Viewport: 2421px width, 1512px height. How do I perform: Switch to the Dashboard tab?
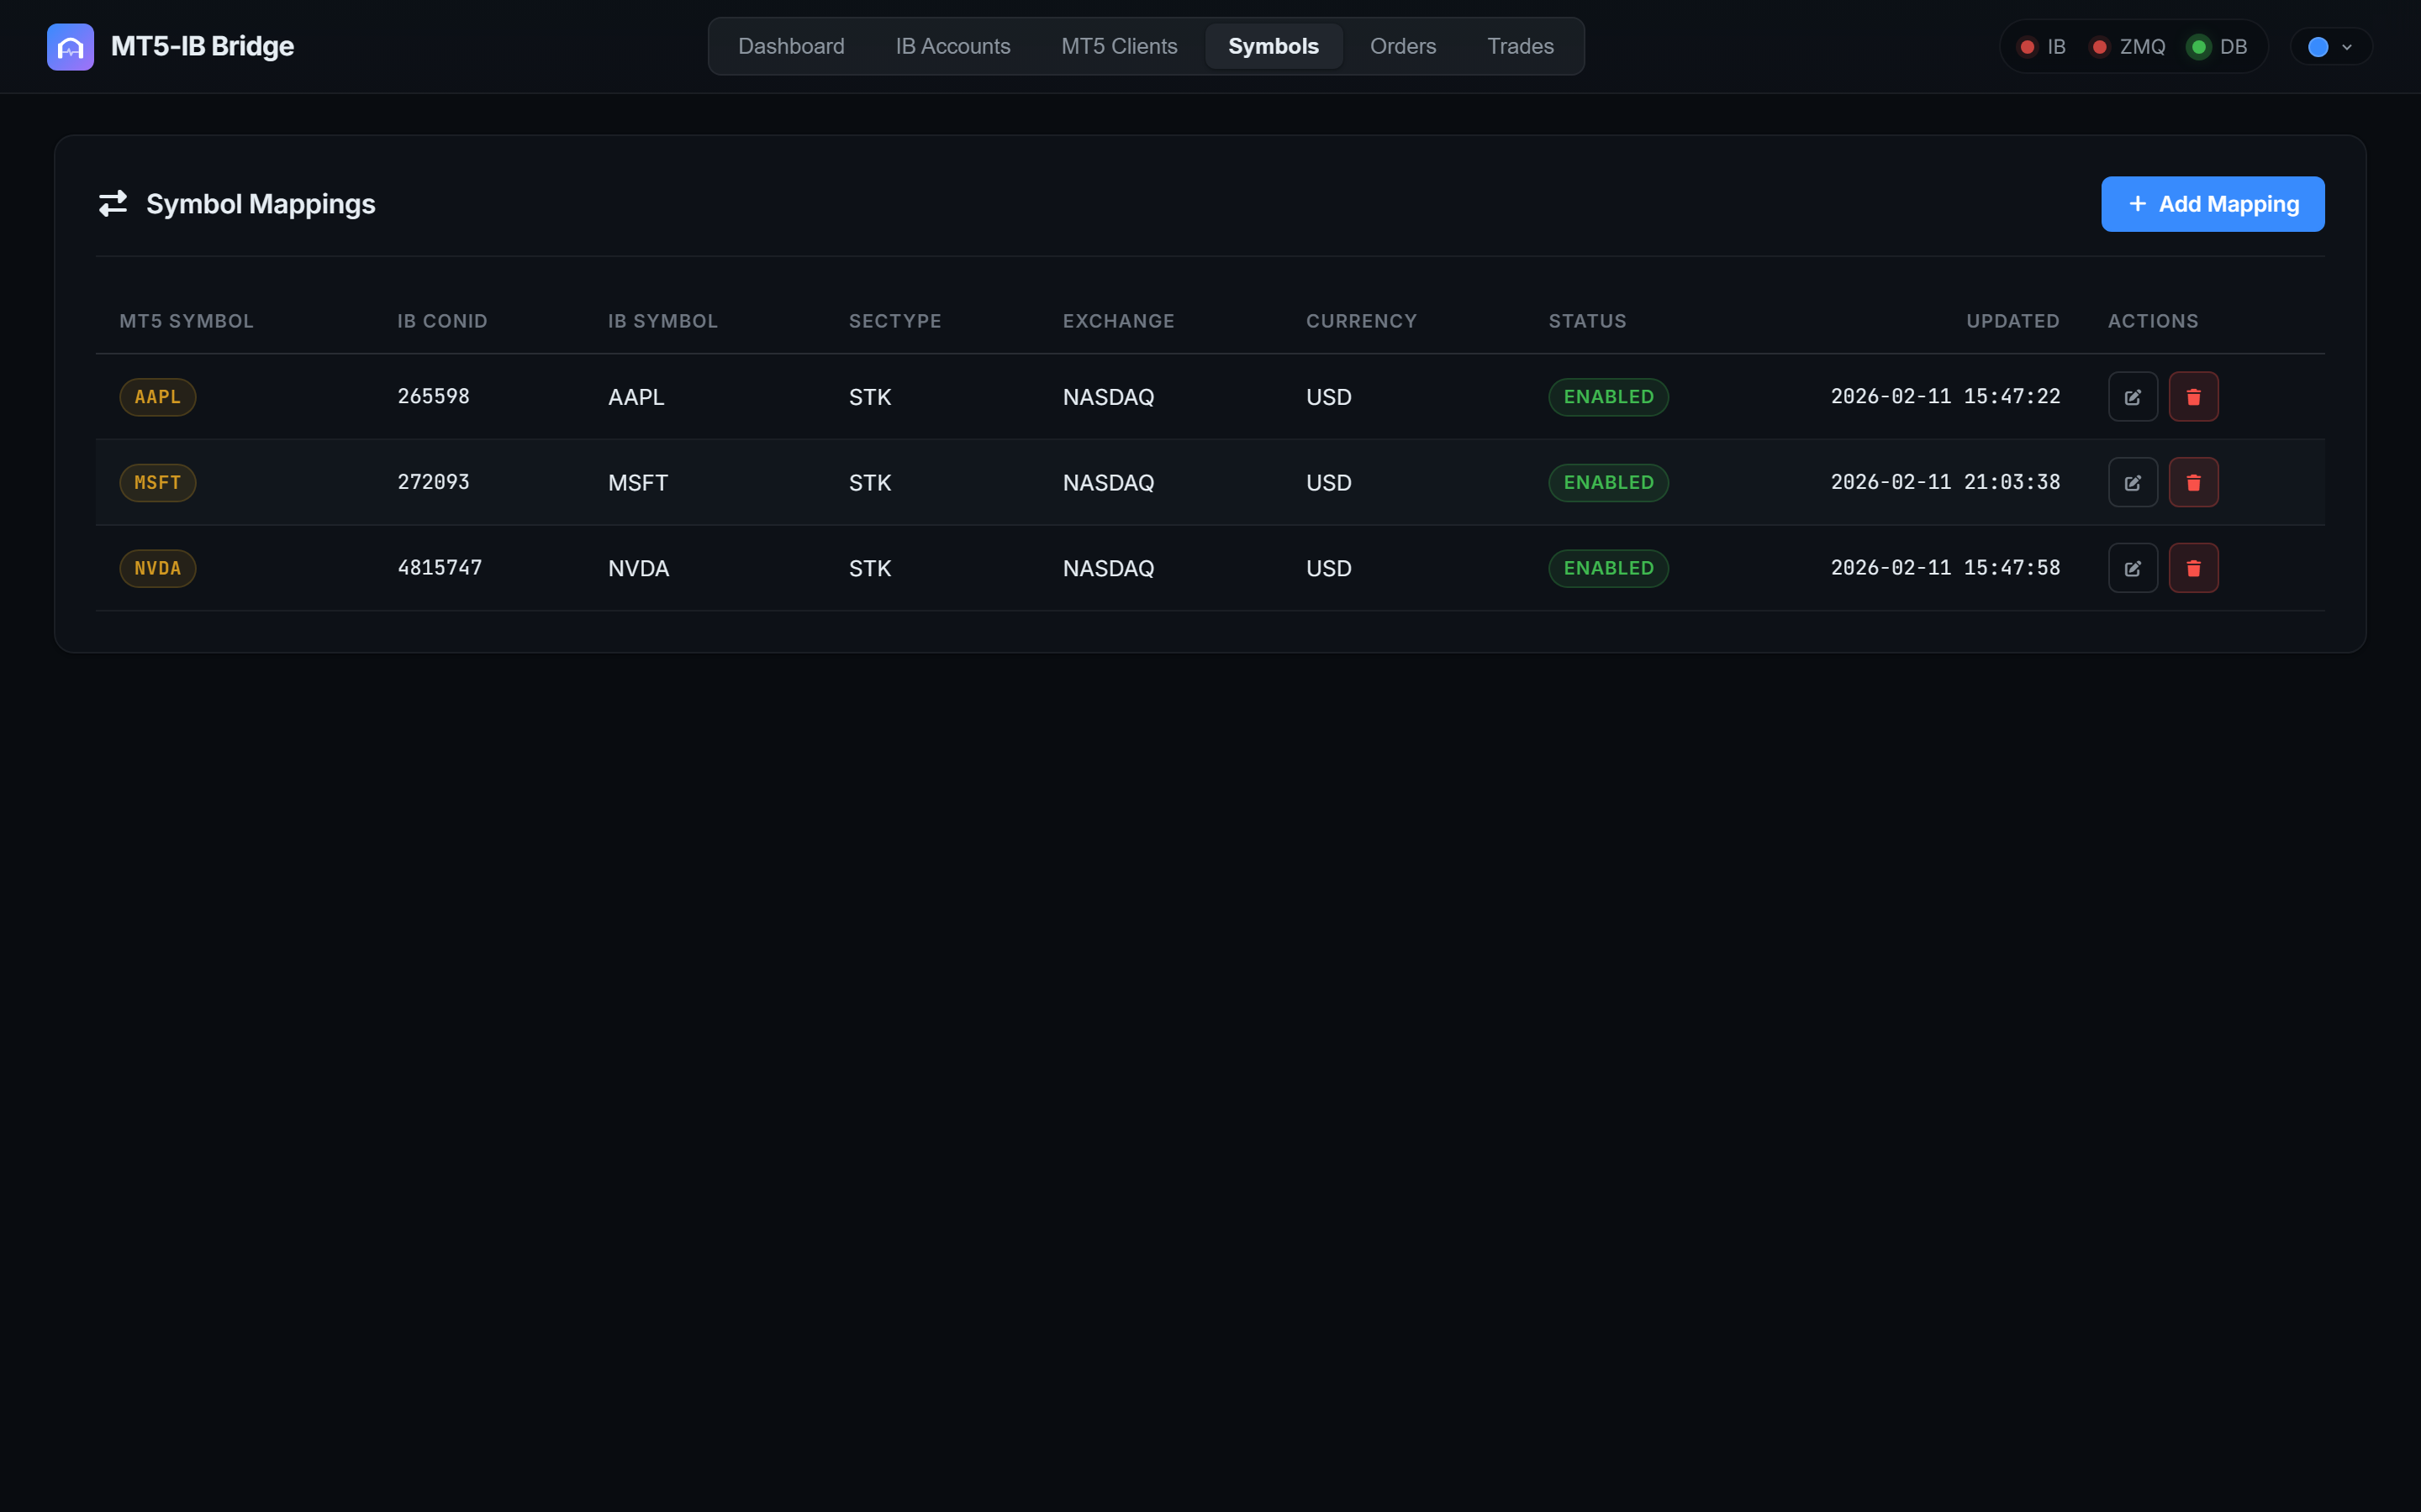[x=790, y=47]
